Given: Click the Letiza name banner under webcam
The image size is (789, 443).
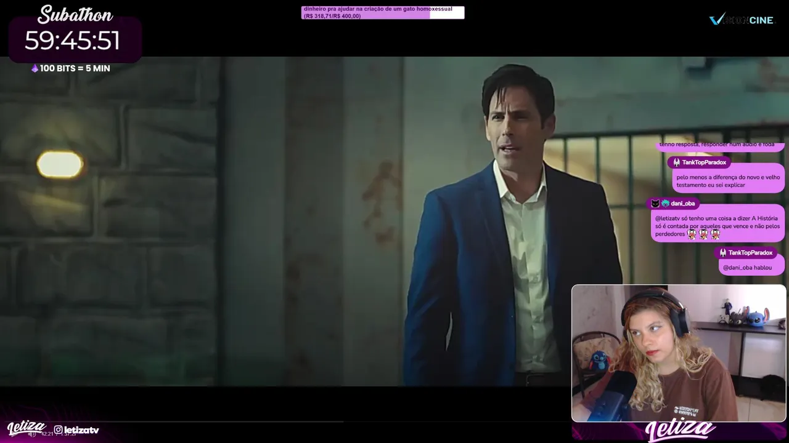Looking at the screenshot, I should tap(681, 429).
